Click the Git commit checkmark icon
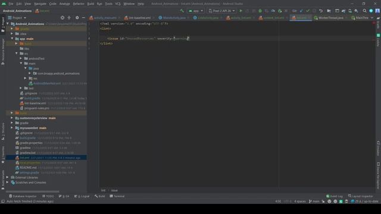The height and width of the screenshot is (214, 381). click(308, 11)
